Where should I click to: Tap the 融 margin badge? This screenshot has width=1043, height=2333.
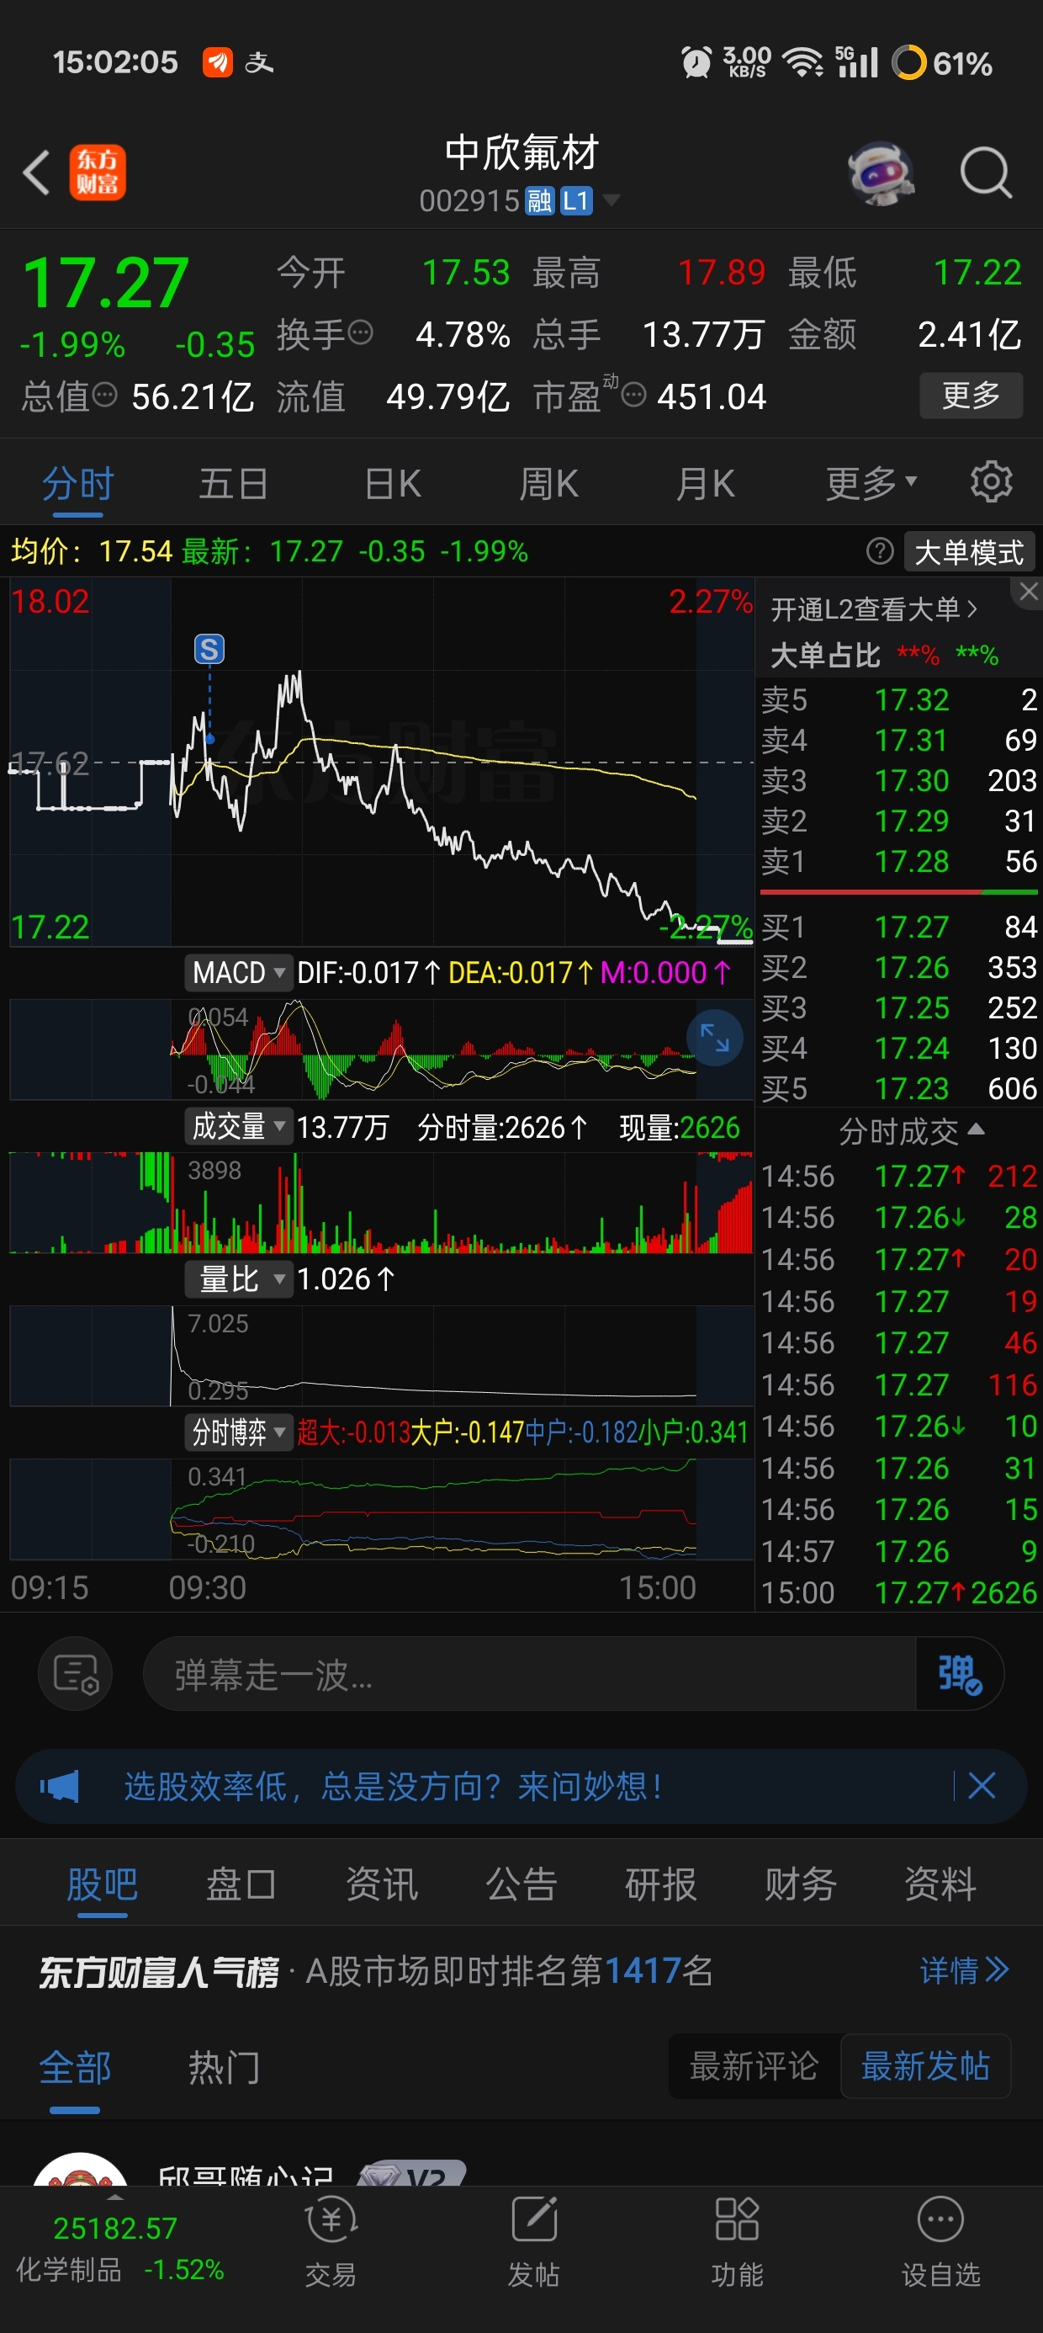click(x=540, y=200)
